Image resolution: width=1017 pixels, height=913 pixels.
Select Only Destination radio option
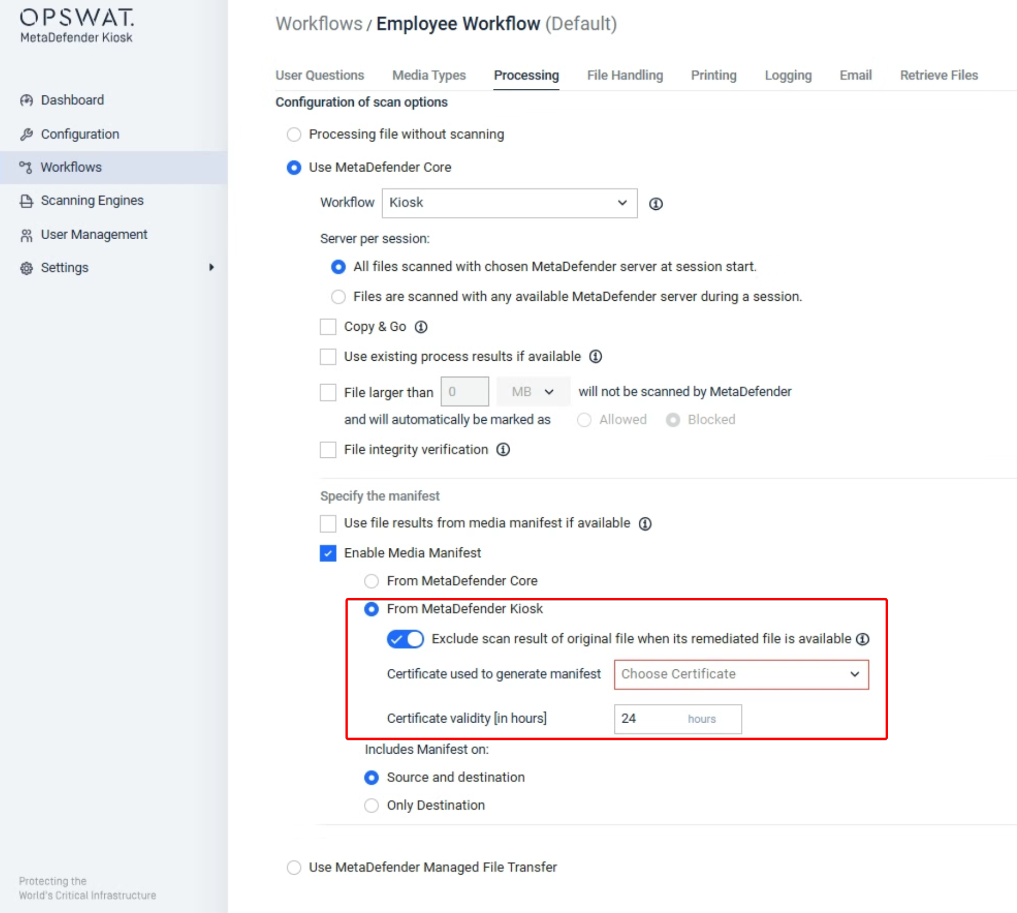372,805
